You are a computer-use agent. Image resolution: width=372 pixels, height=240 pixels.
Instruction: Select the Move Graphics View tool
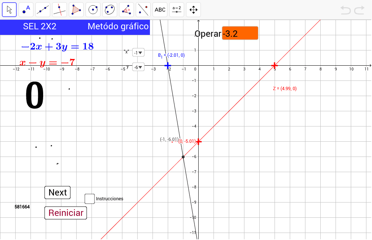click(193, 10)
